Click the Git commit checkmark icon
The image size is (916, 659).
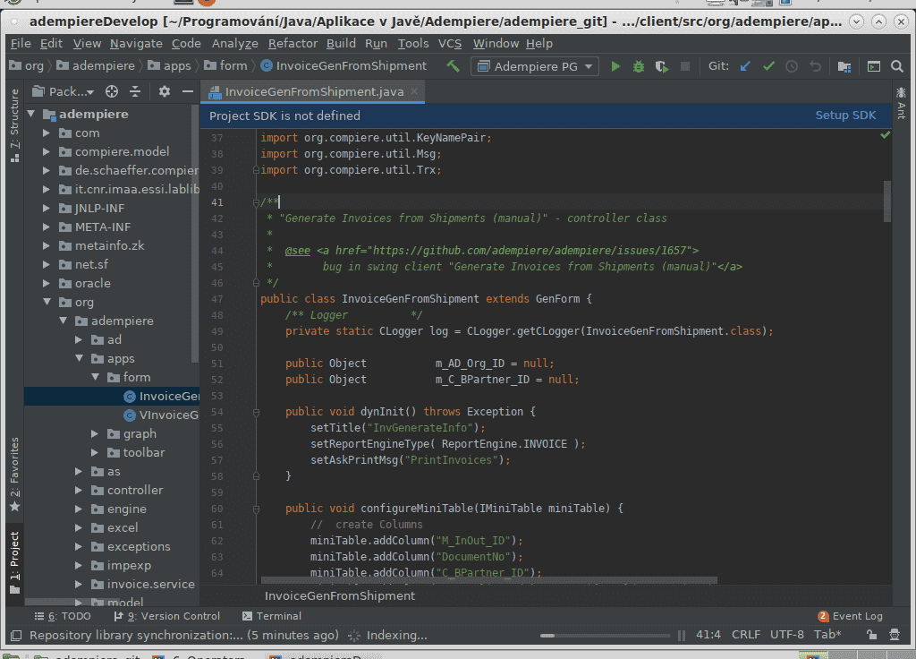coord(768,66)
